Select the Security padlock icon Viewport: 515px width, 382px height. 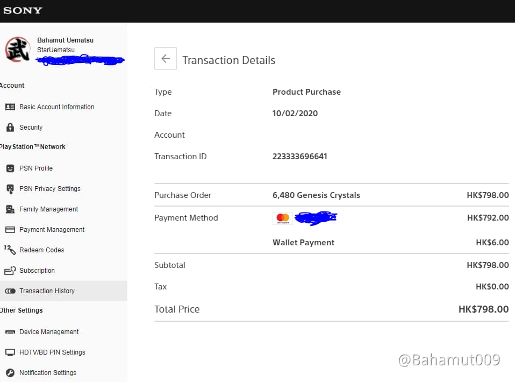11,127
